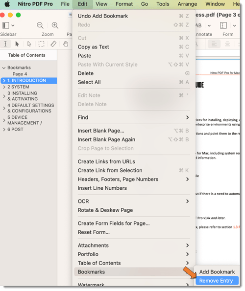Choose Select All
Image resolution: width=245 pixels, height=291 pixels.
(133, 82)
